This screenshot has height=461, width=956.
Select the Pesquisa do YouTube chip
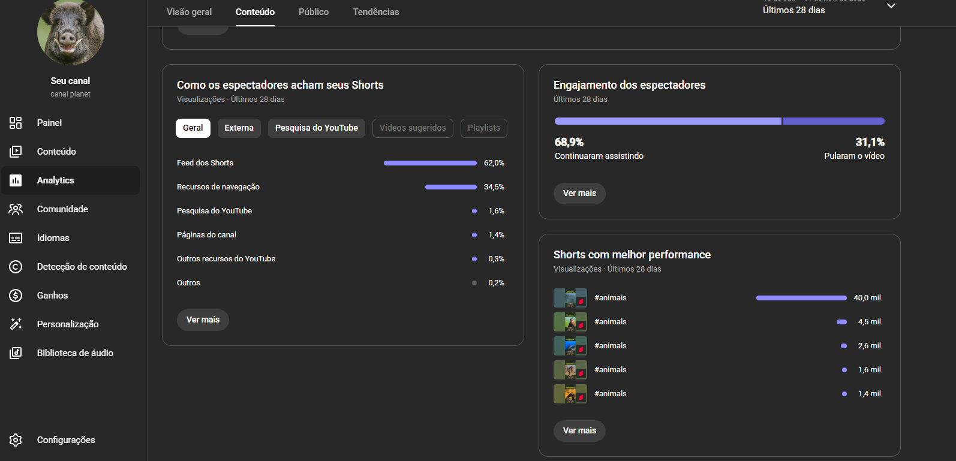click(x=316, y=128)
